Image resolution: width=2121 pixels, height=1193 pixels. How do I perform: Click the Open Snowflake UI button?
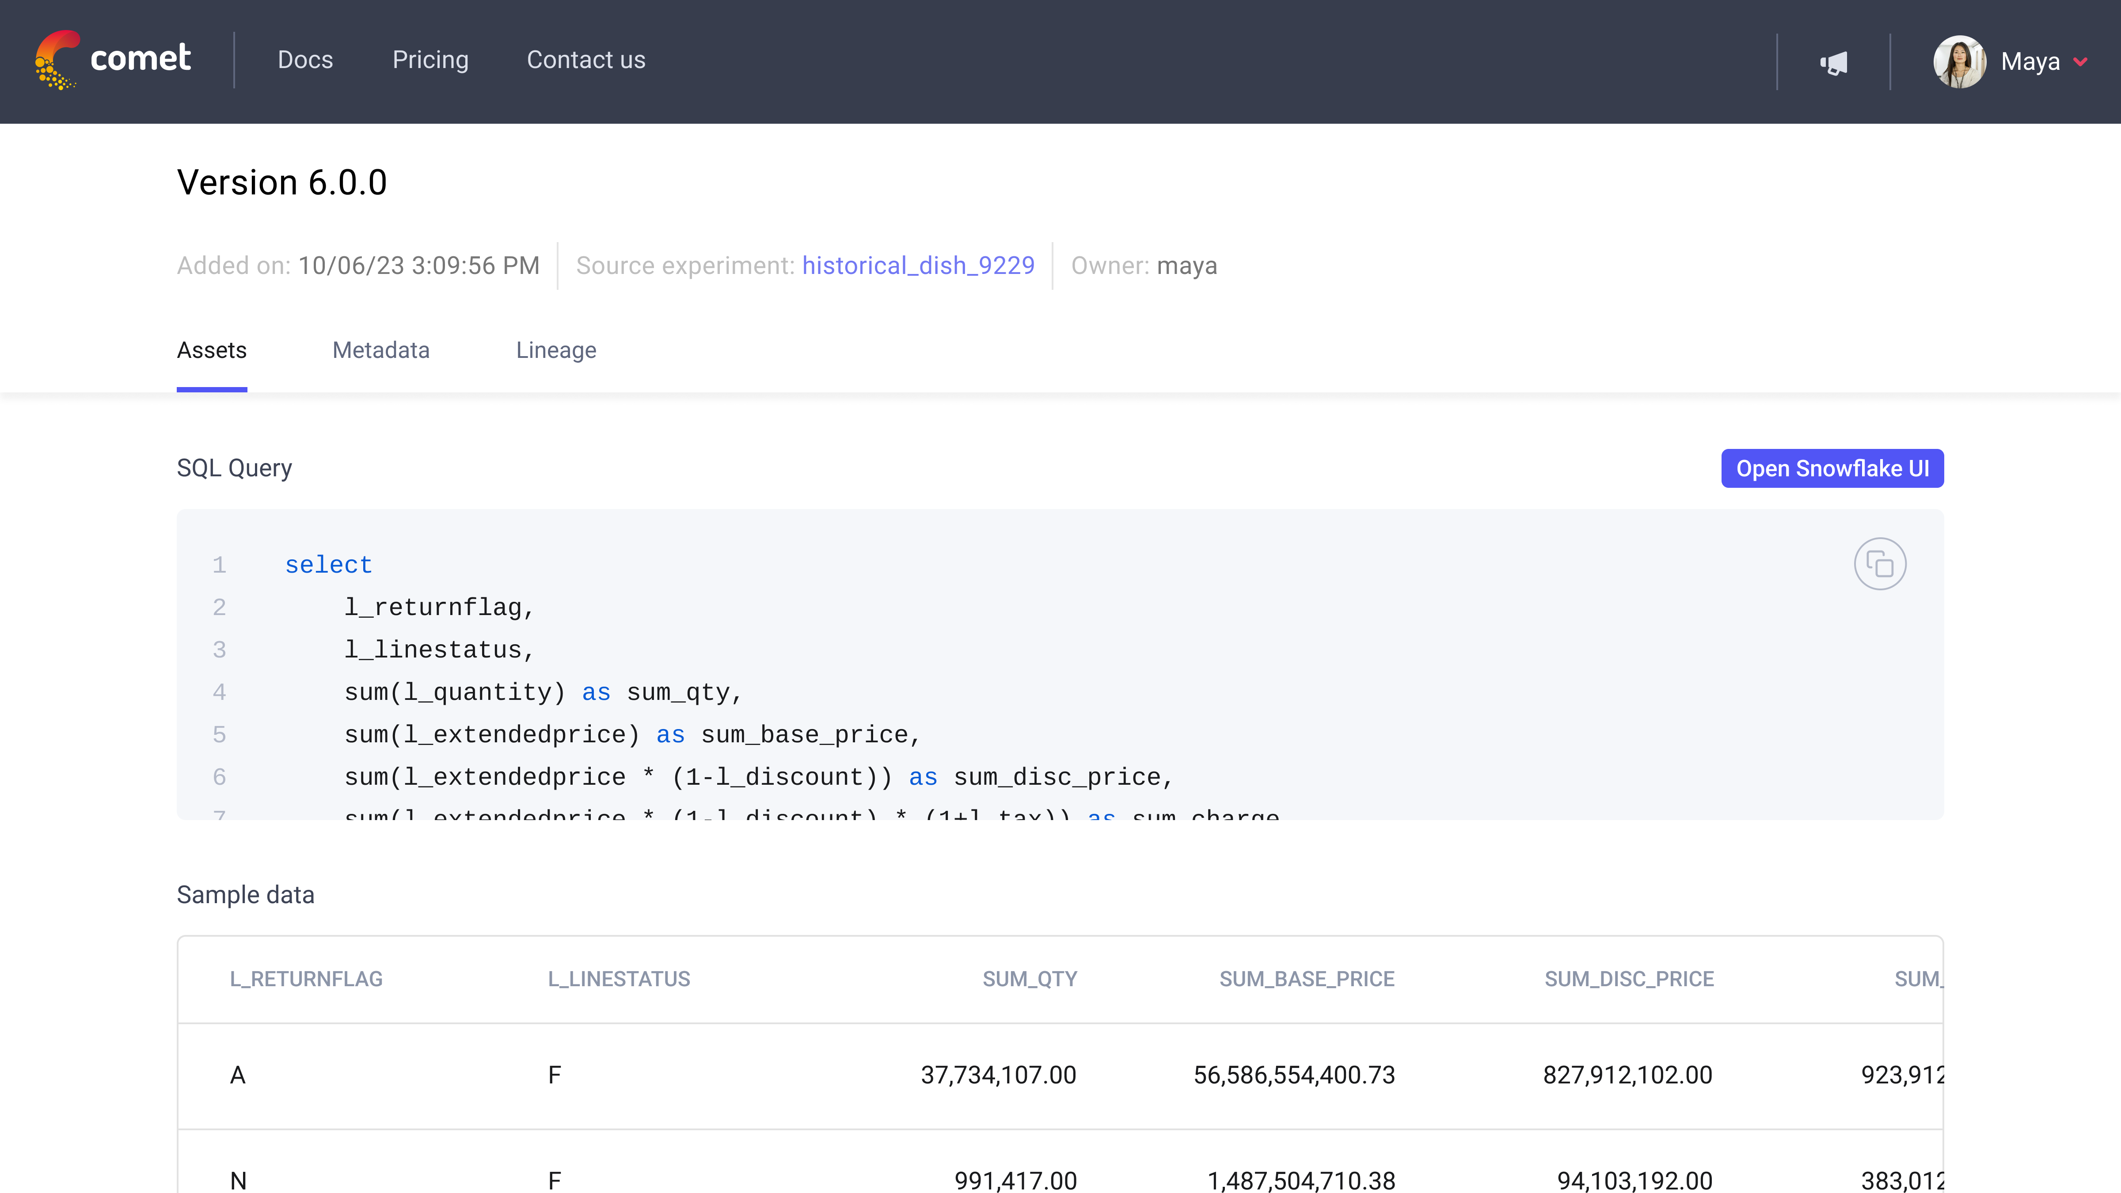coord(1832,467)
